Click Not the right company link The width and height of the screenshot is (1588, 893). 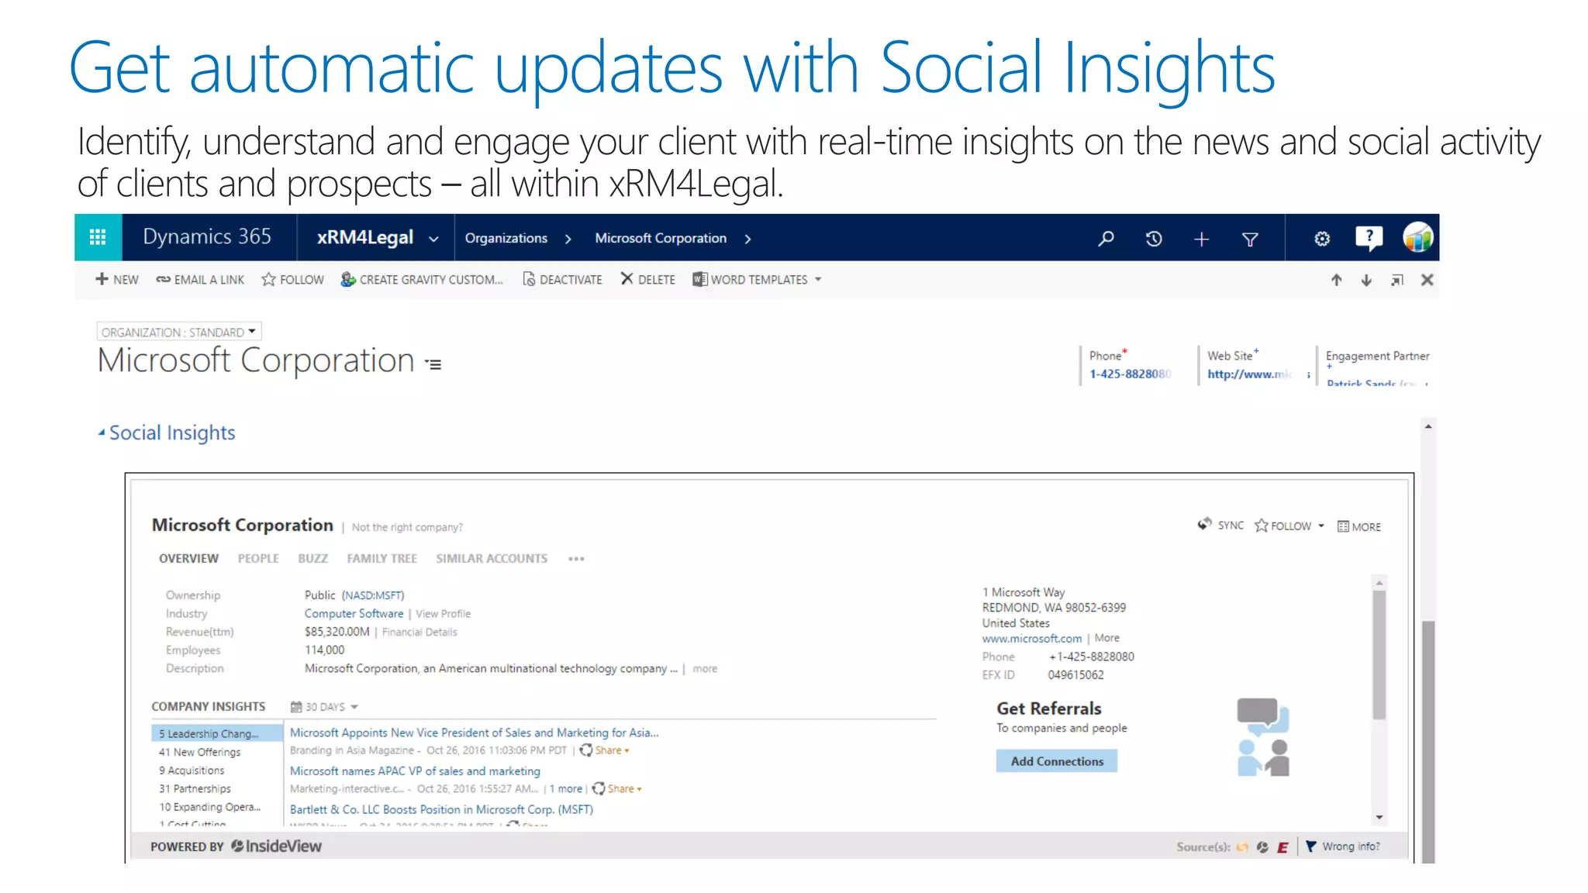pyautogui.click(x=407, y=527)
